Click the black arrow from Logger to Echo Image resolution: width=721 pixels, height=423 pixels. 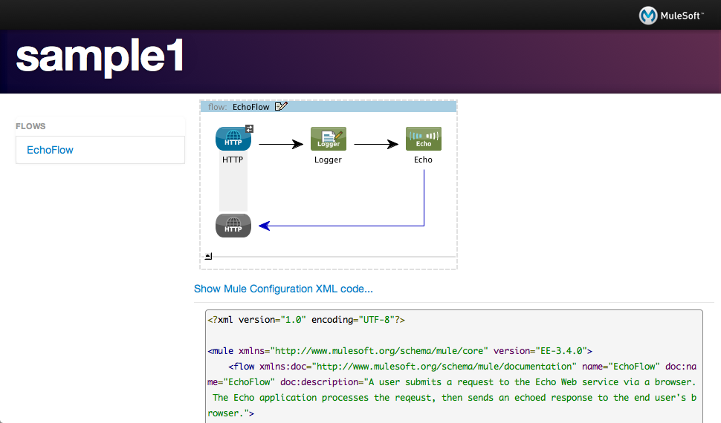coord(375,145)
